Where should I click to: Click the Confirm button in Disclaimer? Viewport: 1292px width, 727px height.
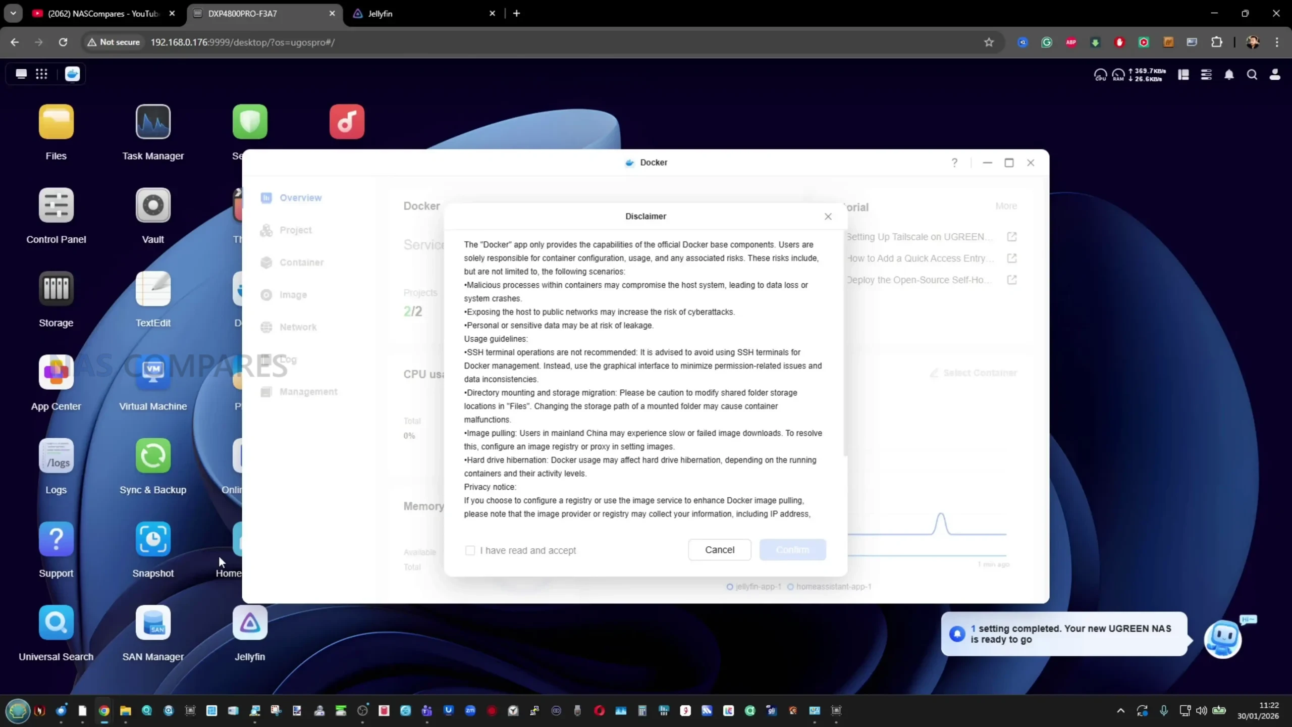pos(792,550)
